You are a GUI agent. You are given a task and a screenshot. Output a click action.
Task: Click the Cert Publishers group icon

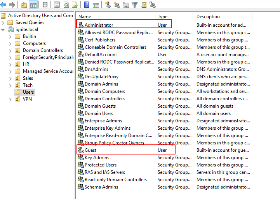pyautogui.click(x=81, y=39)
